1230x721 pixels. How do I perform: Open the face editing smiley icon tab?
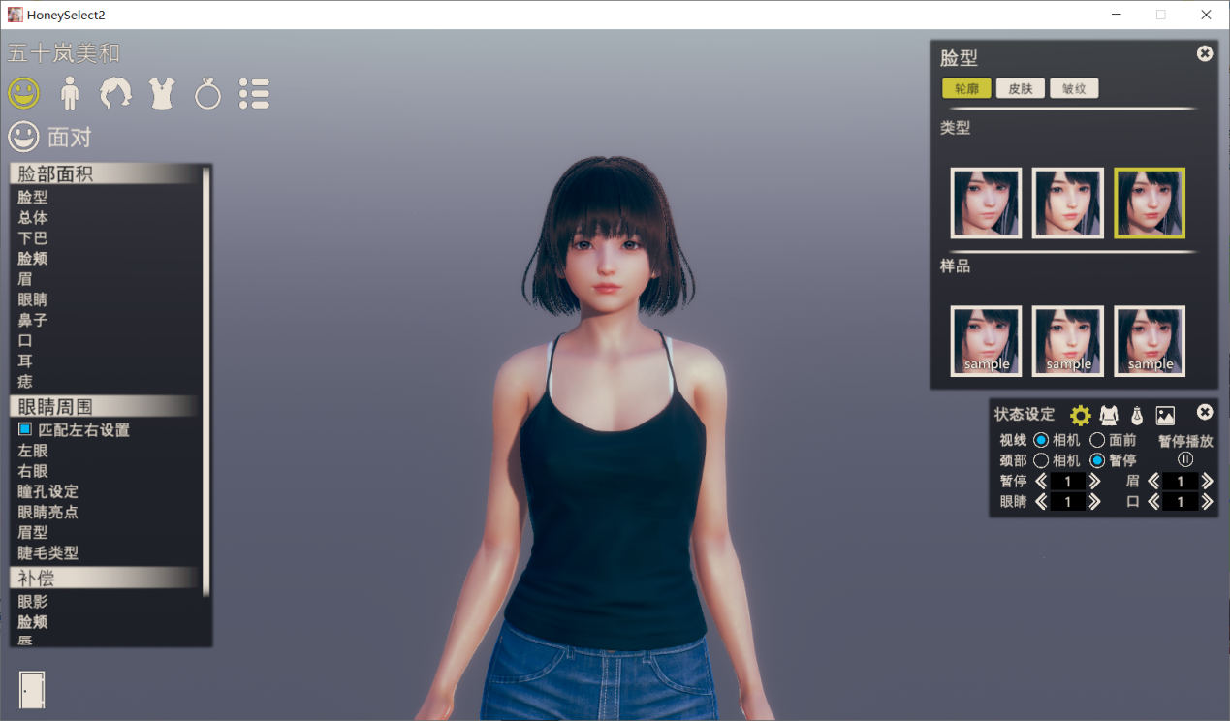[22, 93]
